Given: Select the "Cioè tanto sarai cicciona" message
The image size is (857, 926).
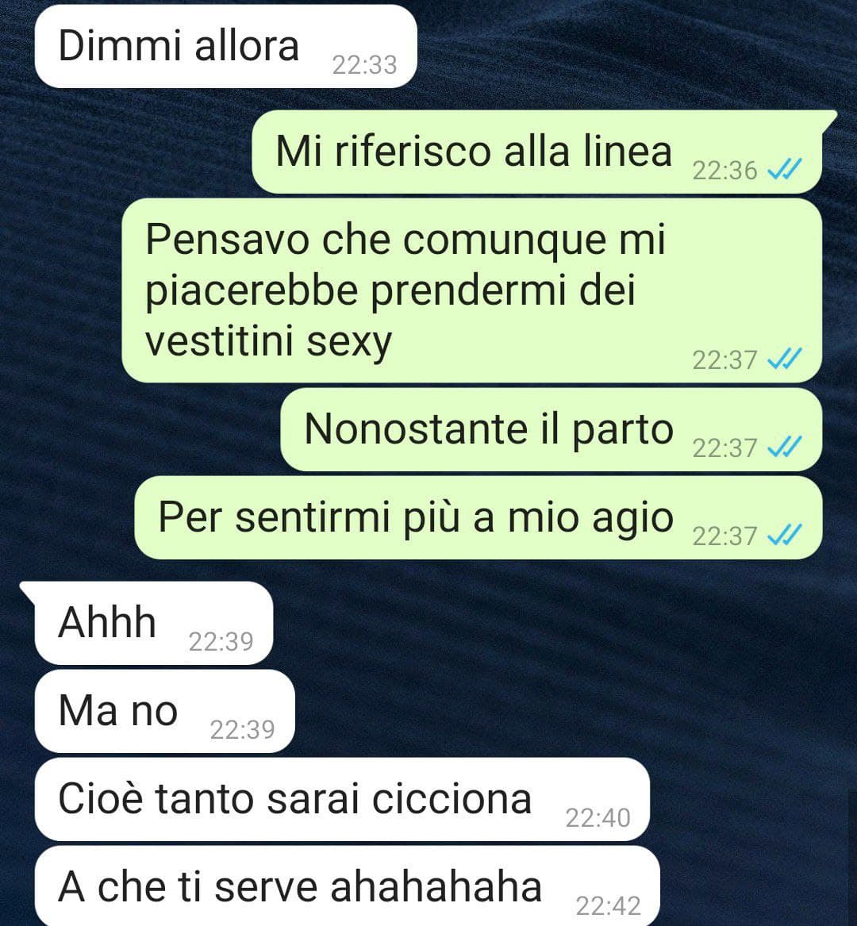Looking at the screenshot, I should click(x=343, y=800).
